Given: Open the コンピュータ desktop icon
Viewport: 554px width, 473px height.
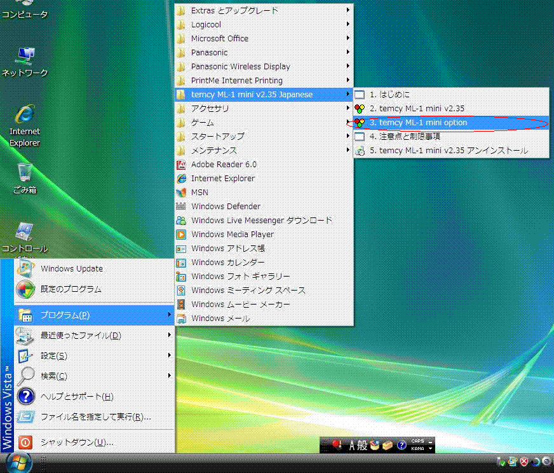Looking at the screenshot, I should 24,9.
